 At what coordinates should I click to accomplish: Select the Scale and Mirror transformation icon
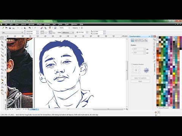(139, 40)
